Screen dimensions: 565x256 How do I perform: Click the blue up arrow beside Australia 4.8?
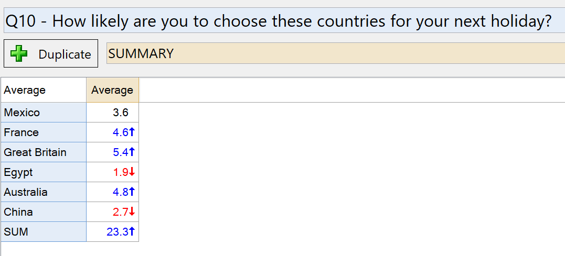click(132, 192)
